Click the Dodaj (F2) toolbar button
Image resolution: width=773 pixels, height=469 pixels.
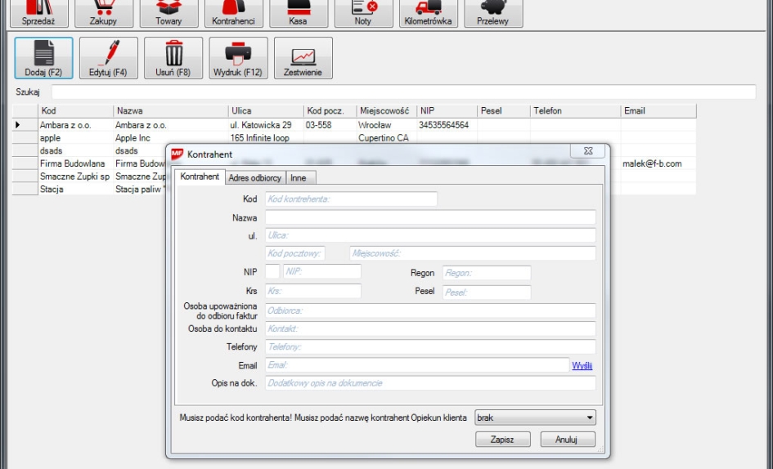(43, 58)
